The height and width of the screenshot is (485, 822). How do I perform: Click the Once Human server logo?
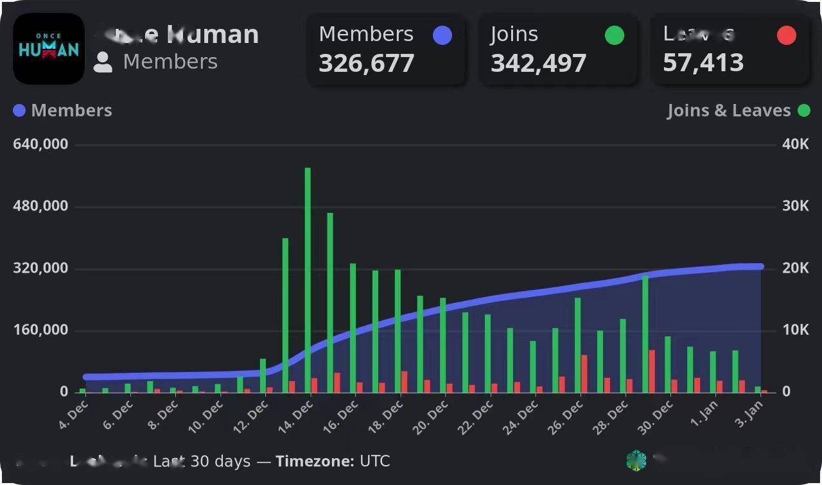tap(49, 49)
